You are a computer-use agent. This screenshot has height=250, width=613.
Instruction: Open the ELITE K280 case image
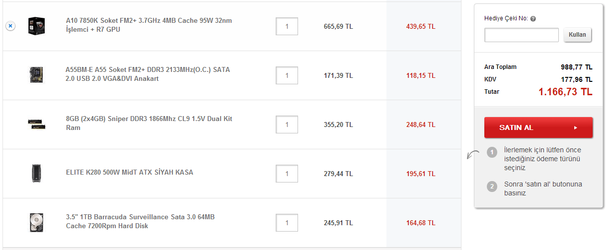coord(37,173)
